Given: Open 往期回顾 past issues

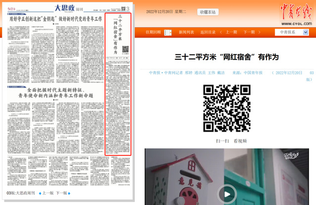Looking at the screenshot, I should coord(153,32).
